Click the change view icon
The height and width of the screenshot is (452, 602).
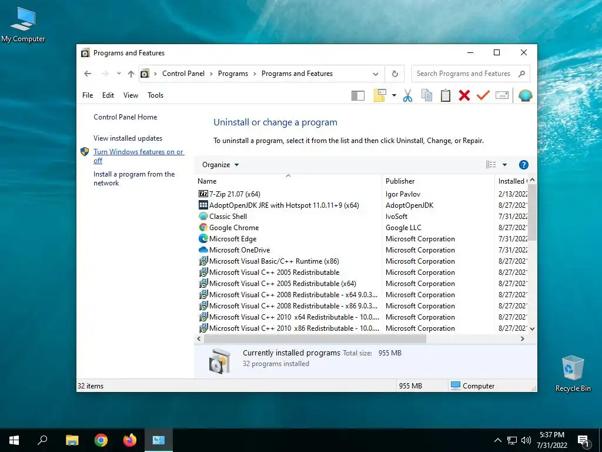491,165
